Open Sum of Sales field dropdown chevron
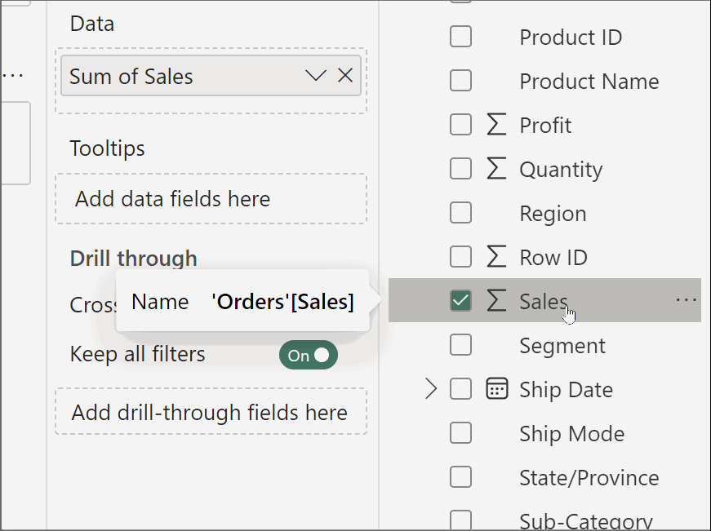Image resolution: width=711 pixels, height=531 pixels. pyautogui.click(x=316, y=76)
